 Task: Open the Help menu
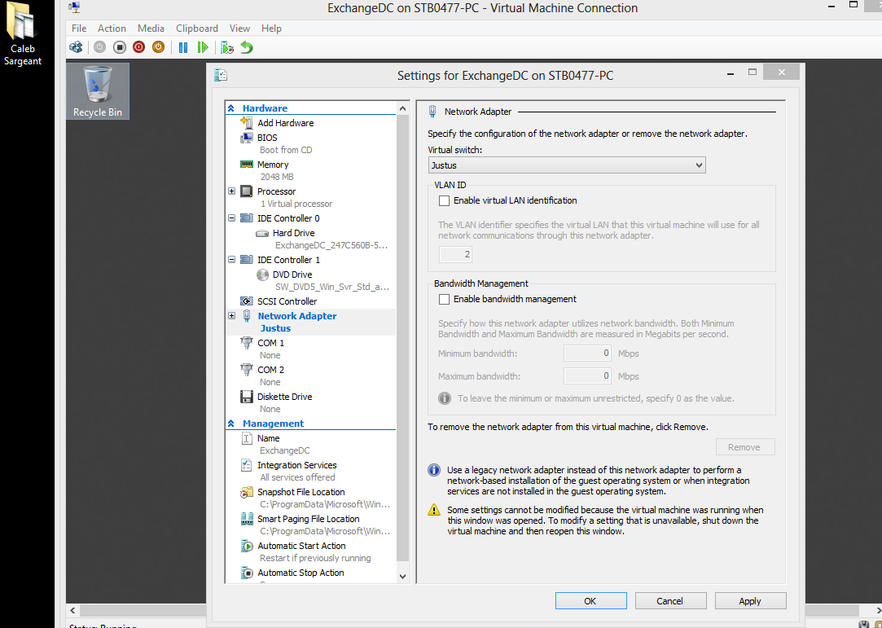[271, 29]
